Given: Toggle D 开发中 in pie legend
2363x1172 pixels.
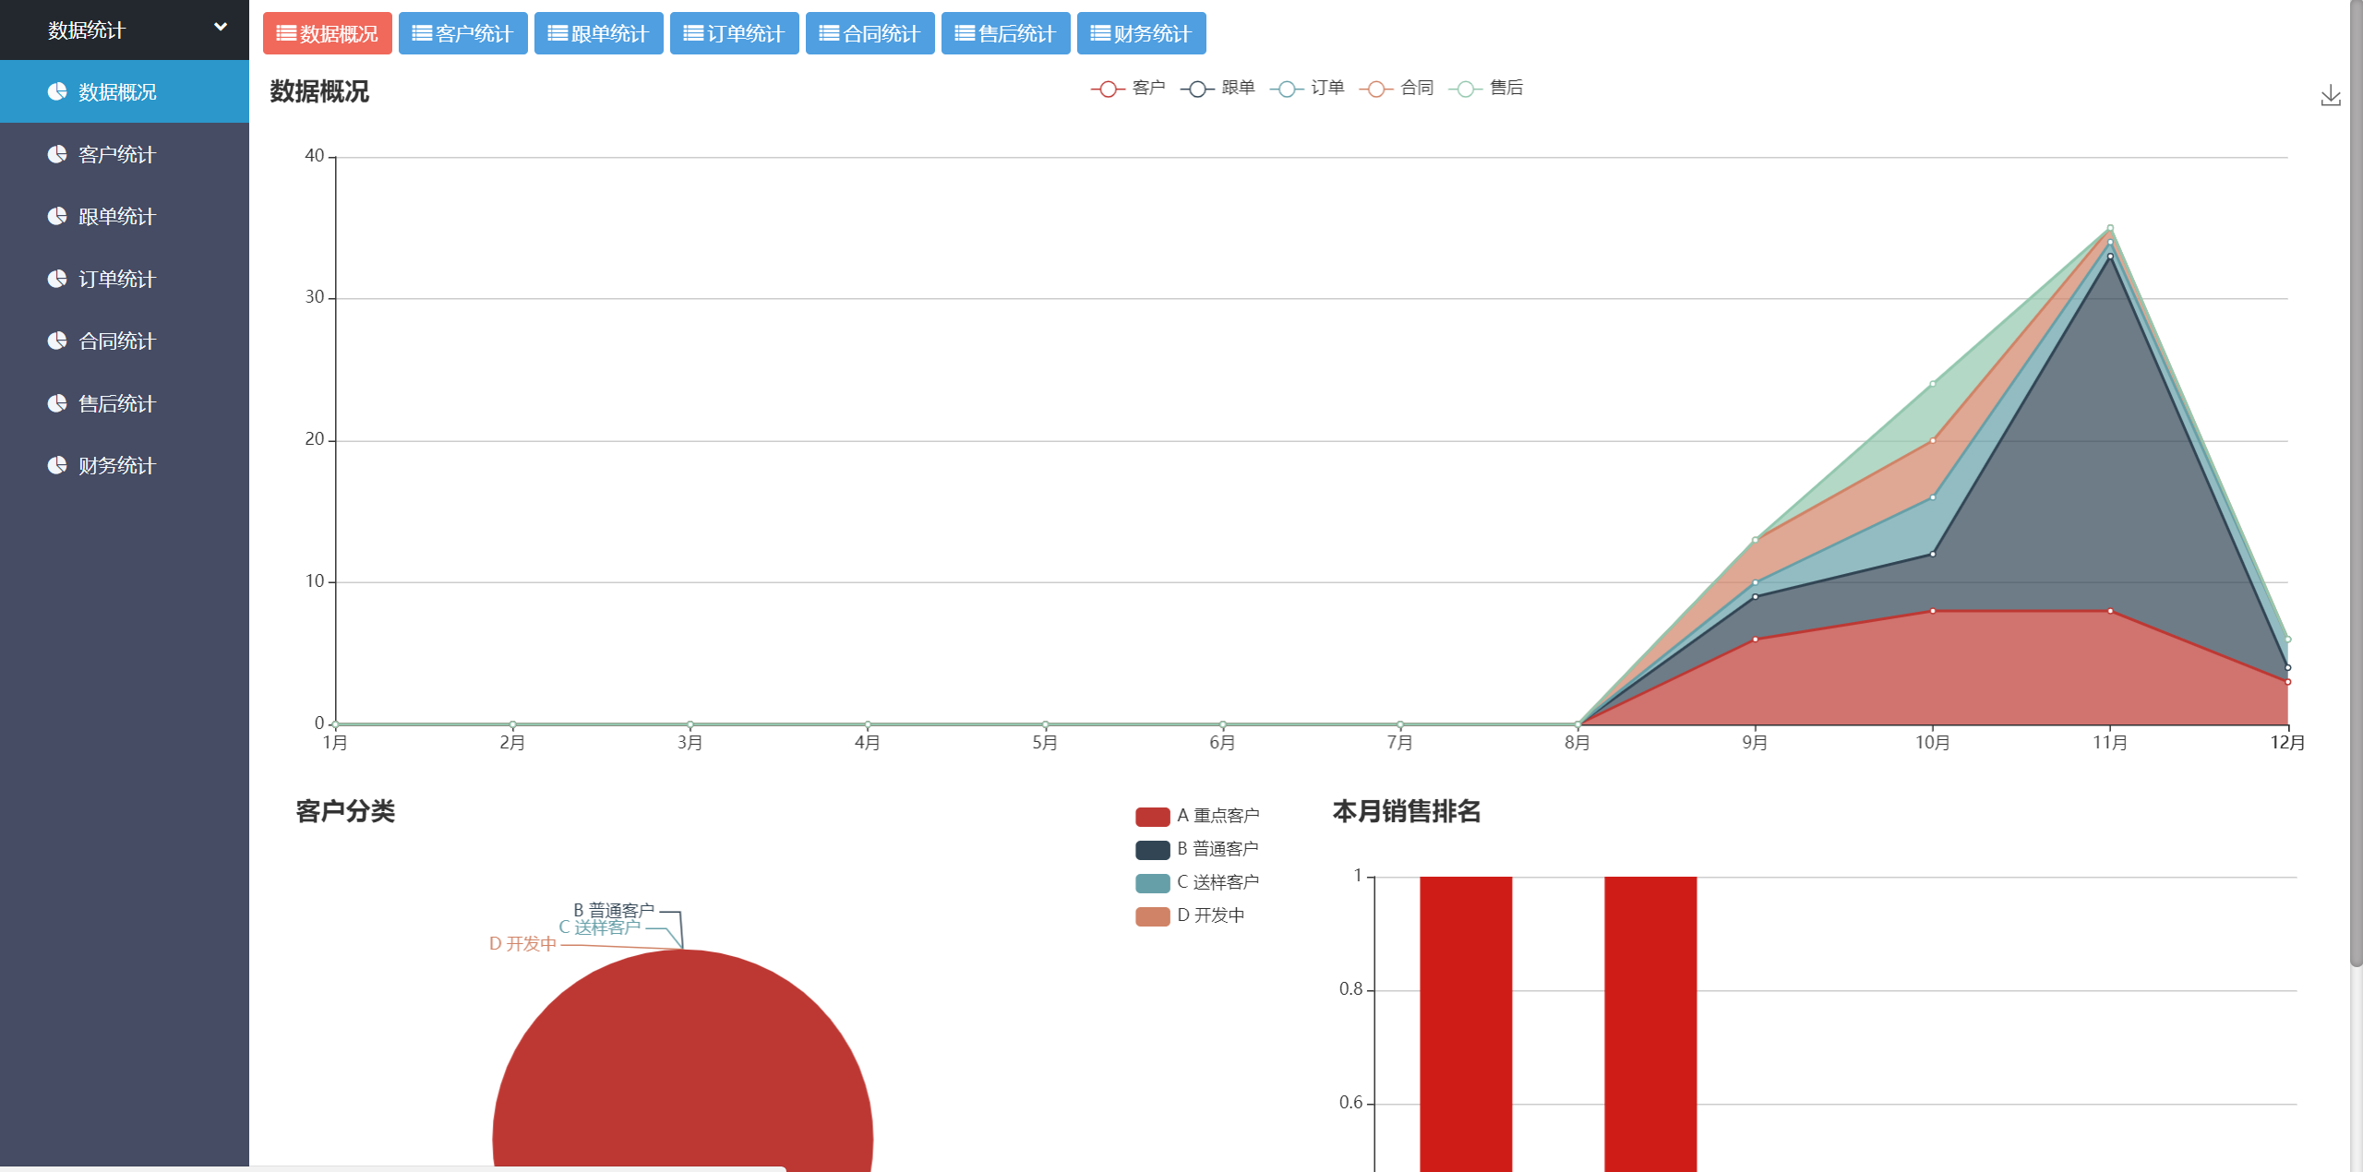Looking at the screenshot, I should pyautogui.click(x=1191, y=916).
